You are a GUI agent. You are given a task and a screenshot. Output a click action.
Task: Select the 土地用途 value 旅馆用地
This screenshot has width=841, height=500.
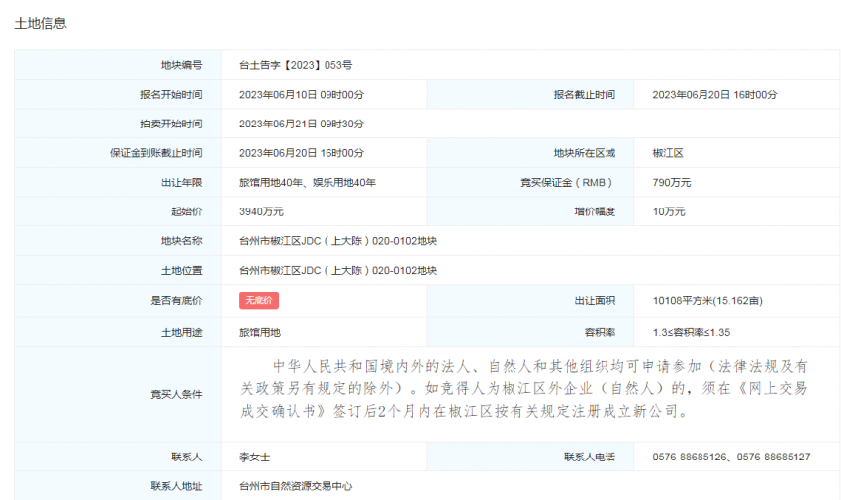pos(259,333)
